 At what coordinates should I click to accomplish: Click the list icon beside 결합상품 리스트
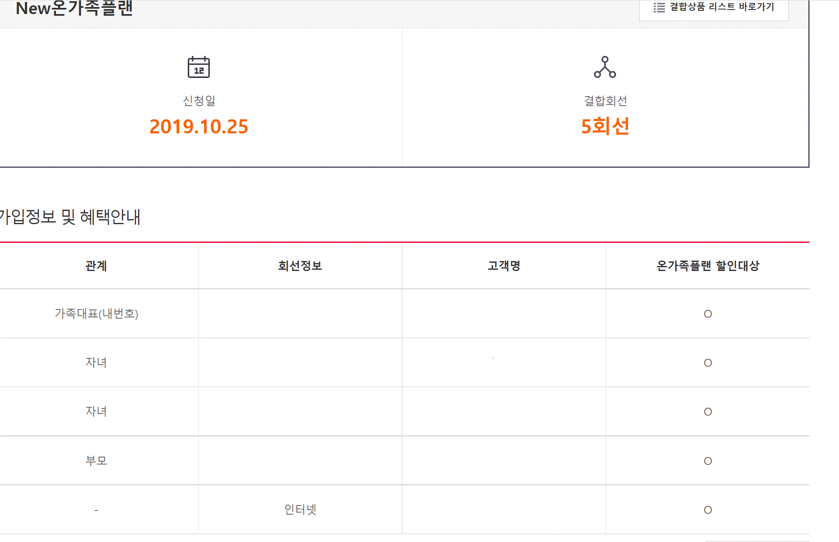[x=659, y=7]
